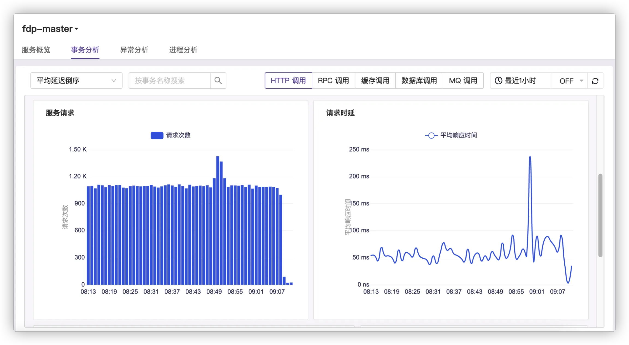Open the fdp-master service dropdown
Image resolution: width=629 pixels, height=345 pixels.
[x=51, y=29]
